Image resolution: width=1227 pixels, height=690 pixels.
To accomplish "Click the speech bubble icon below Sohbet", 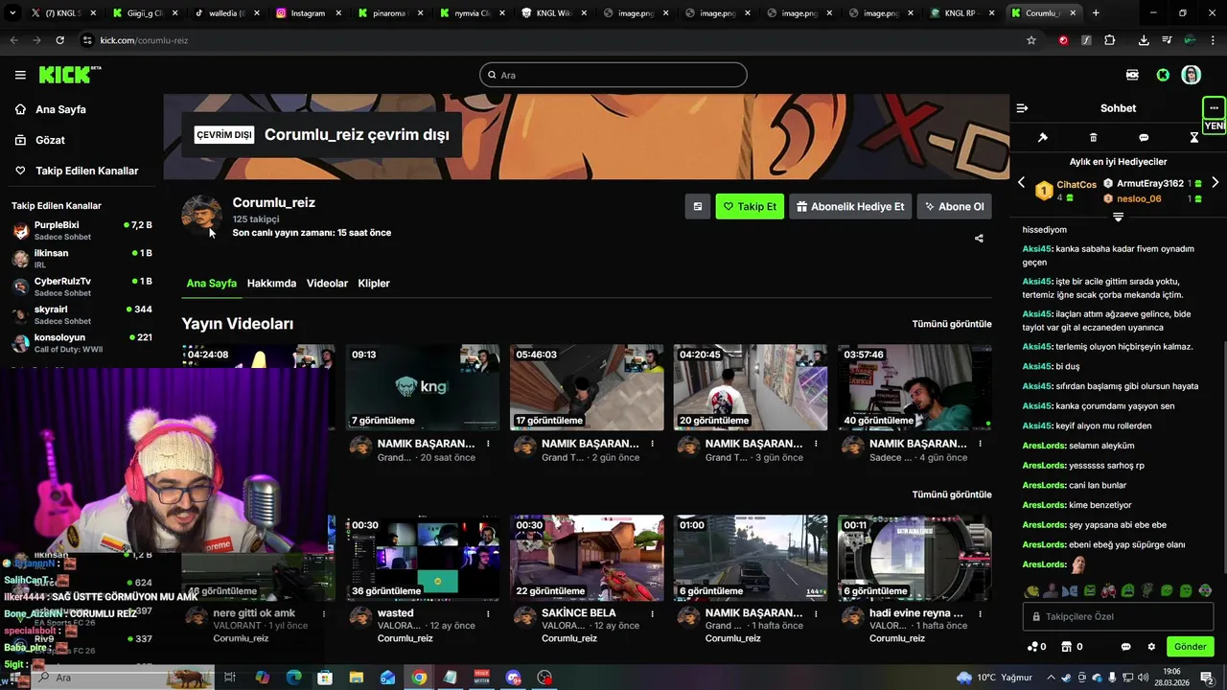I will pos(1144,138).
